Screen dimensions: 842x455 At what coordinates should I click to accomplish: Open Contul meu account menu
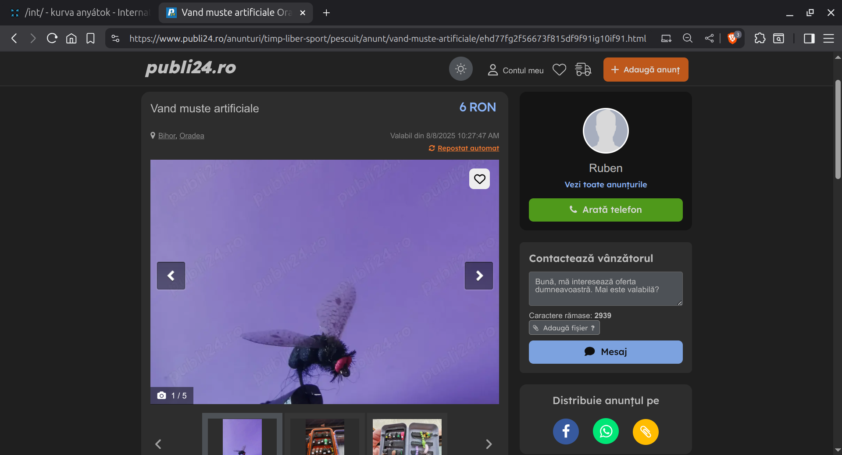515,70
